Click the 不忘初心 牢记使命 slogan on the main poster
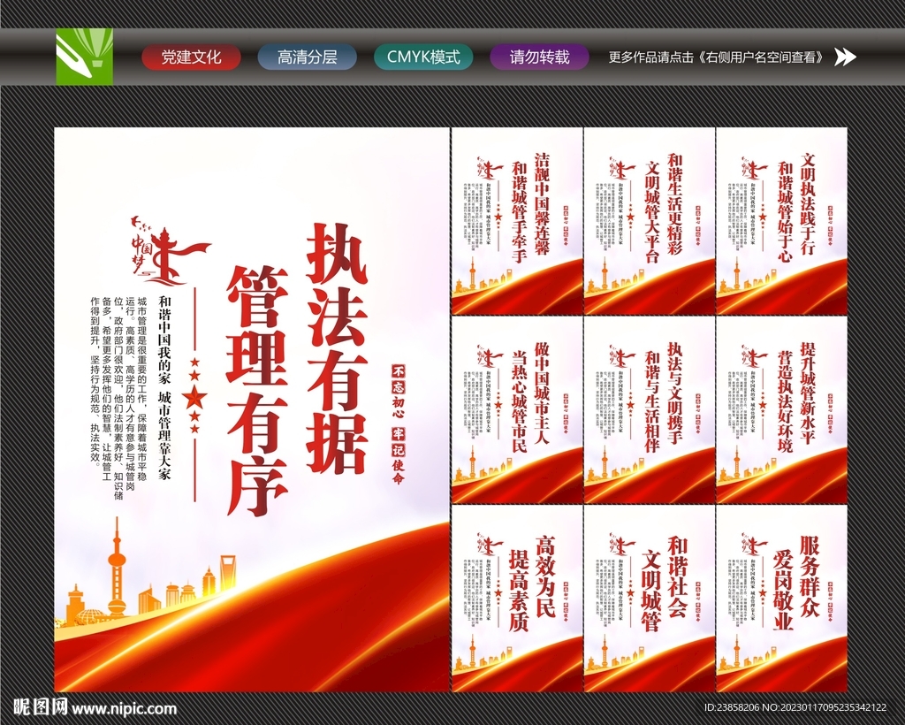905x725 pixels. (x=399, y=424)
